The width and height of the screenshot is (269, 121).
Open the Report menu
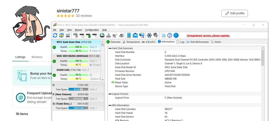[x=79, y=30]
